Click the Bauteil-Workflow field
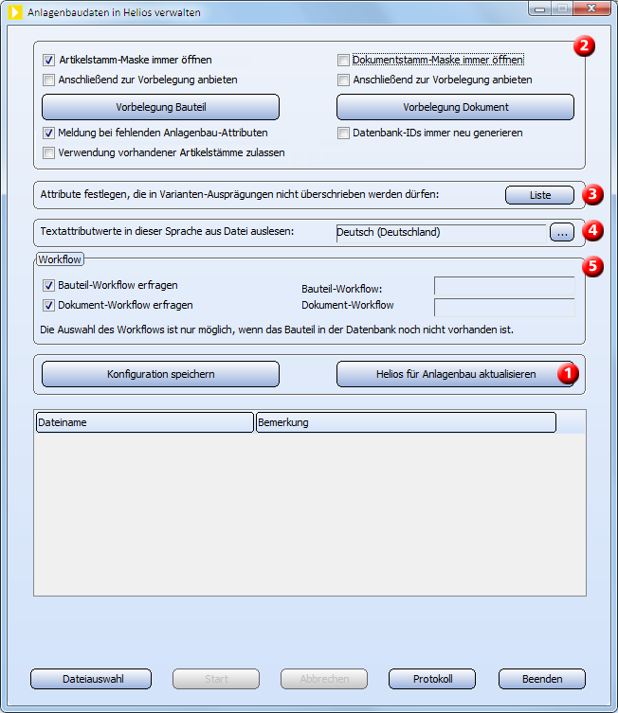 504,286
